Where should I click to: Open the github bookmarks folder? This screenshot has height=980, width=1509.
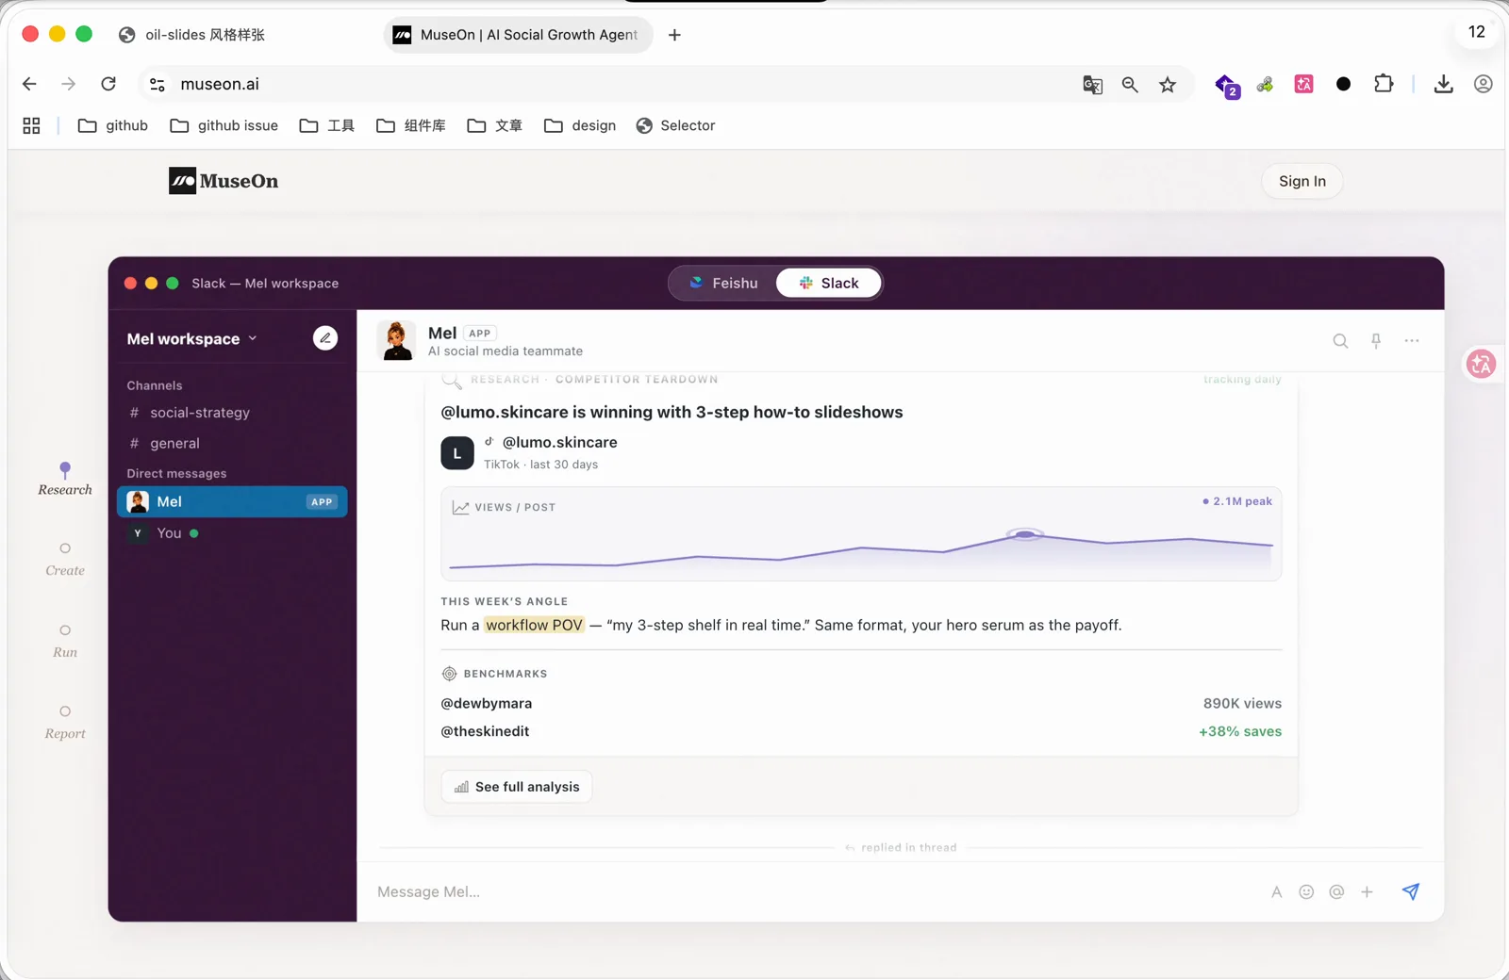point(113,125)
